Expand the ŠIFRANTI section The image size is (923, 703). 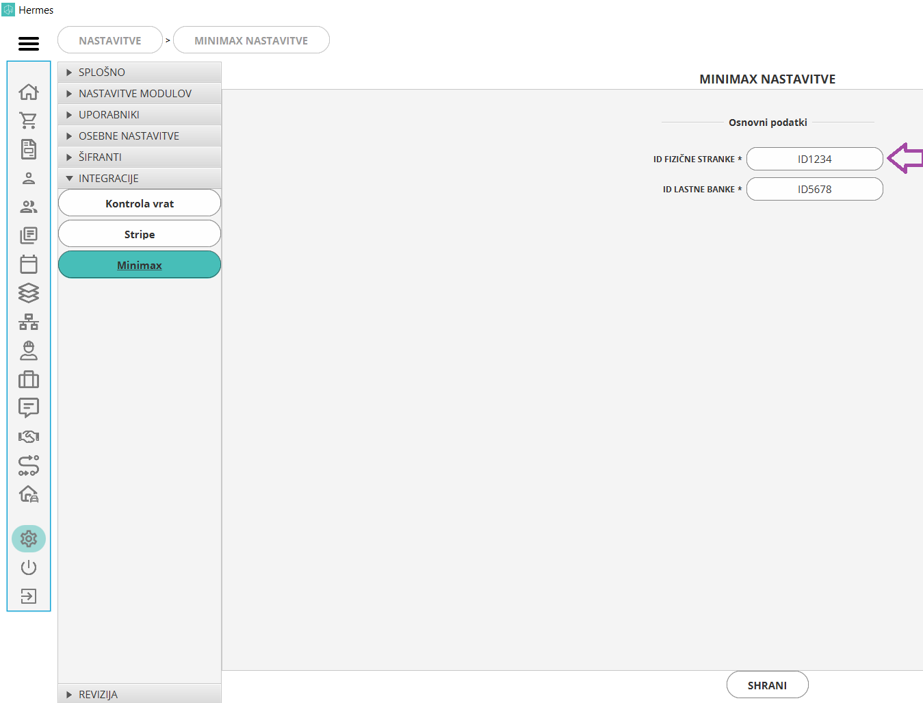[x=140, y=157]
